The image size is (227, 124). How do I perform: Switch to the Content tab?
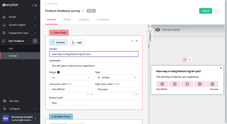click(x=52, y=20)
